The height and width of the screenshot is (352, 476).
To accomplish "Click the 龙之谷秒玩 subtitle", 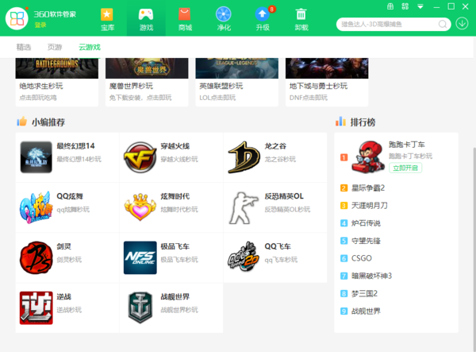I will tap(280, 159).
